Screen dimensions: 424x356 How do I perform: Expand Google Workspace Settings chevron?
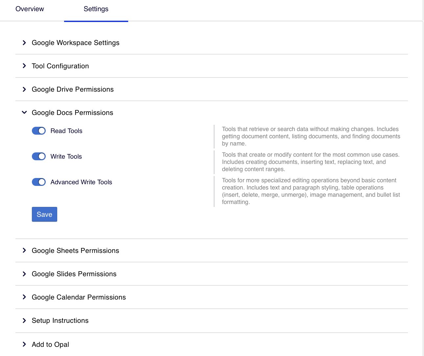coord(24,43)
